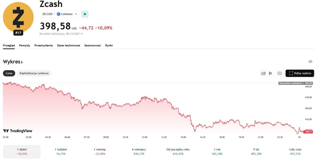Screen dimensions: 315x159
Task: Select the Cena chart toggle
Action: tap(9, 73)
